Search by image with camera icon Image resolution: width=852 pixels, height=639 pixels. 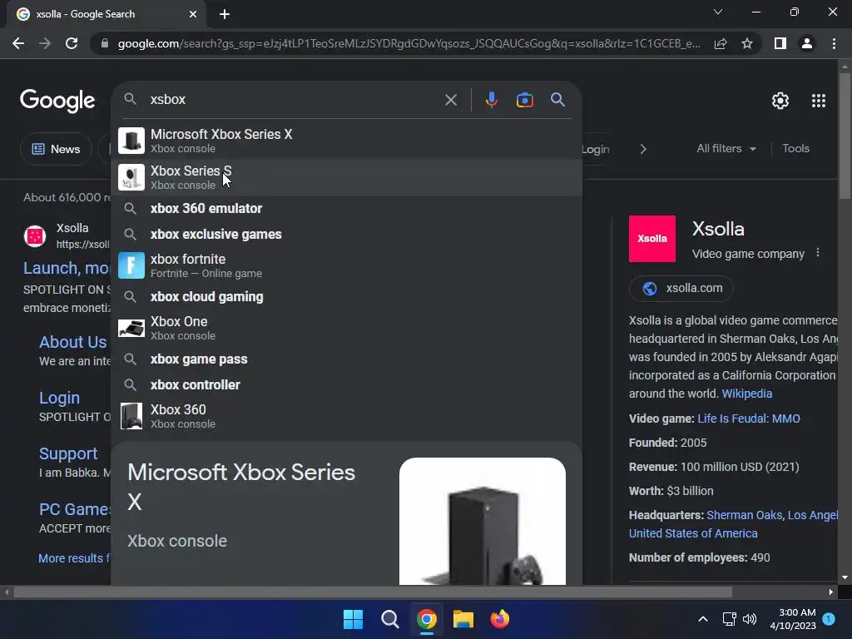point(525,100)
